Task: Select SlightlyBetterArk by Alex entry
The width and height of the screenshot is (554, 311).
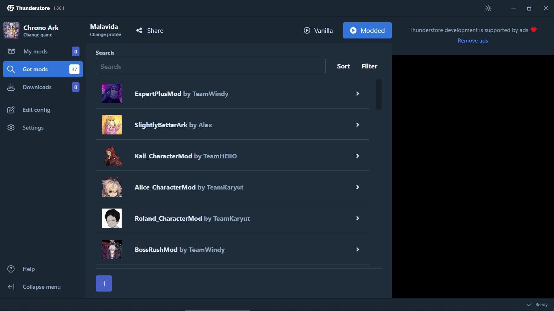Action: 232,125
